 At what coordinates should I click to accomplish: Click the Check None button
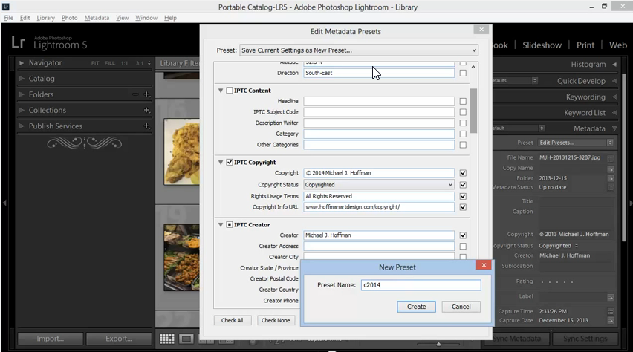pos(276,320)
